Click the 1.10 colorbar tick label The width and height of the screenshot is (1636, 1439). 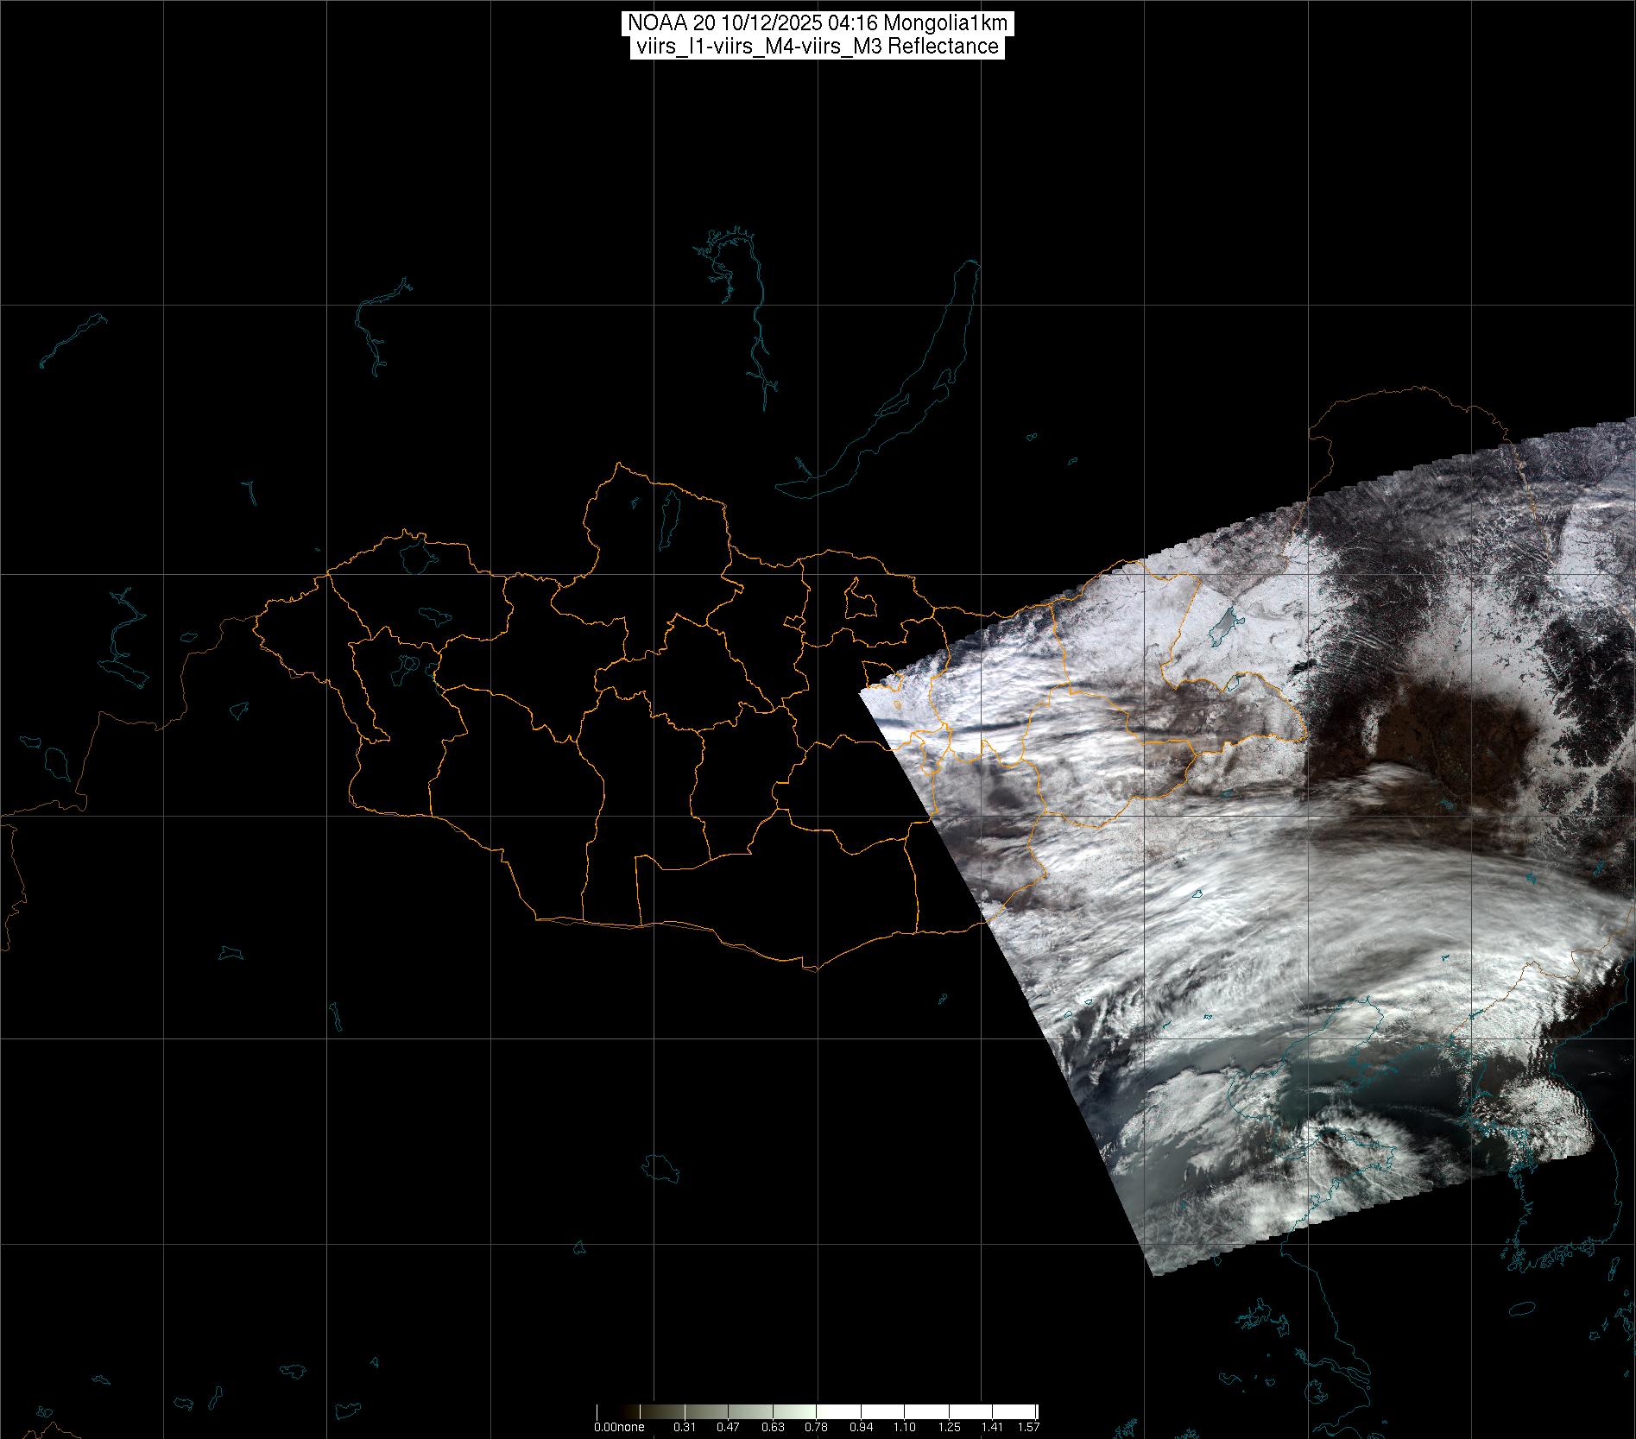tap(905, 1428)
